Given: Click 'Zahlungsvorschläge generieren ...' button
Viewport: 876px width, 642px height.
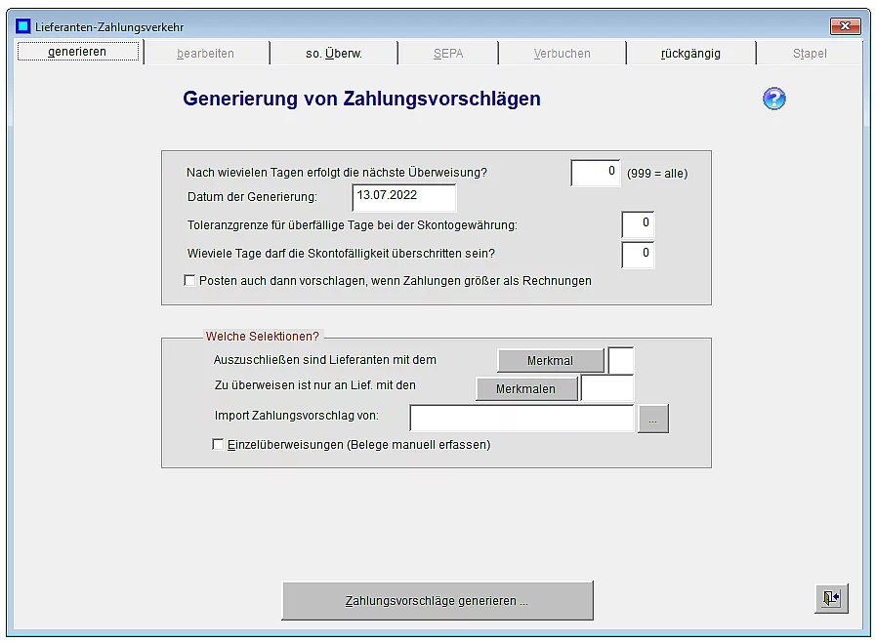Looking at the screenshot, I should tap(437, 601).
